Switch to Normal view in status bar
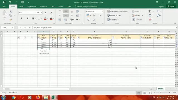Image resolution: width=178 pixels, height=100 pixels. pos(139,93)
